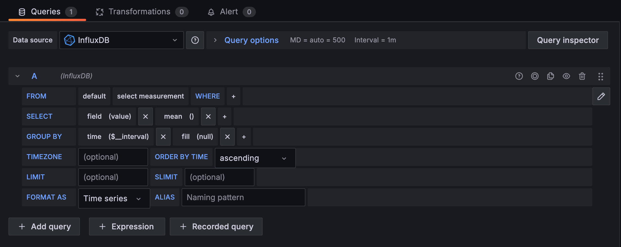The width and height of the screenshot is (621, 247).
Task: Toggle raw text edit mode pencil
Action: 601,96
